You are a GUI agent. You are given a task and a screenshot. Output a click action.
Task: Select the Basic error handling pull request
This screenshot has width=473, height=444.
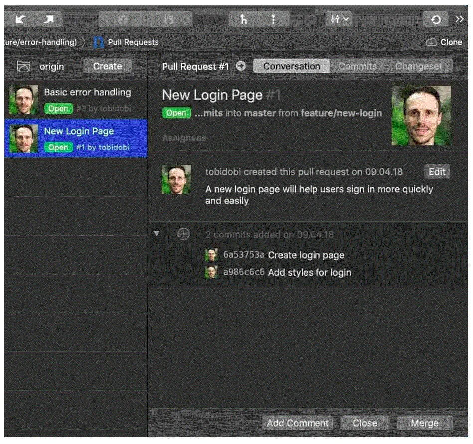pyautogui.click(x=76, y=100)
